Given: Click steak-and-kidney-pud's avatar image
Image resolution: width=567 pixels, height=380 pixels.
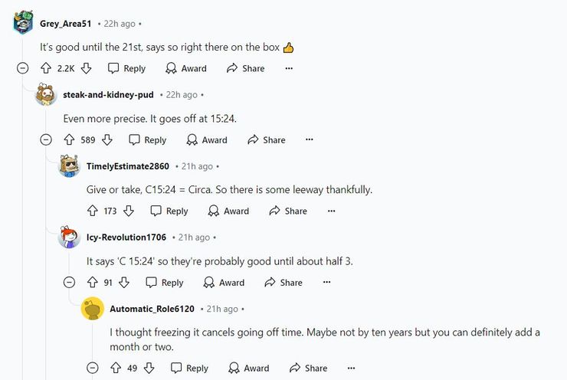Looking at the screenshot, I should click(47, 95).
